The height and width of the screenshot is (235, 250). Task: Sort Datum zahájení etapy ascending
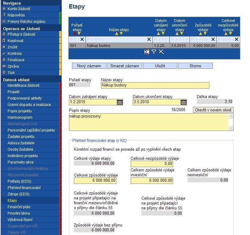coord(158,33)
